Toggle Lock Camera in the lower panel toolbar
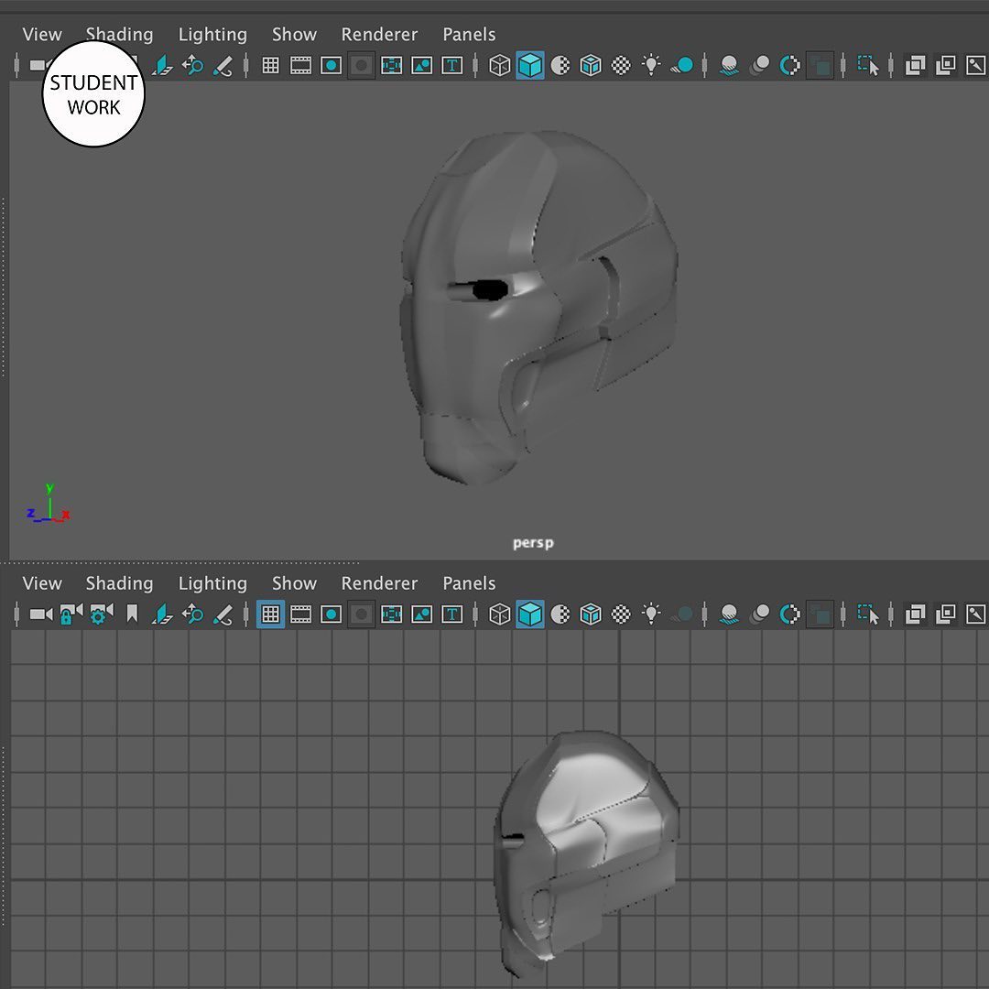The width and height of the screenshot is (989, 989). (71, 614)
